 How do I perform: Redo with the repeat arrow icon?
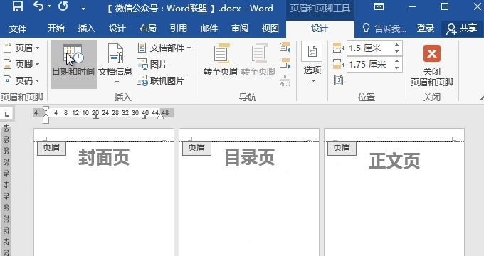63,6
